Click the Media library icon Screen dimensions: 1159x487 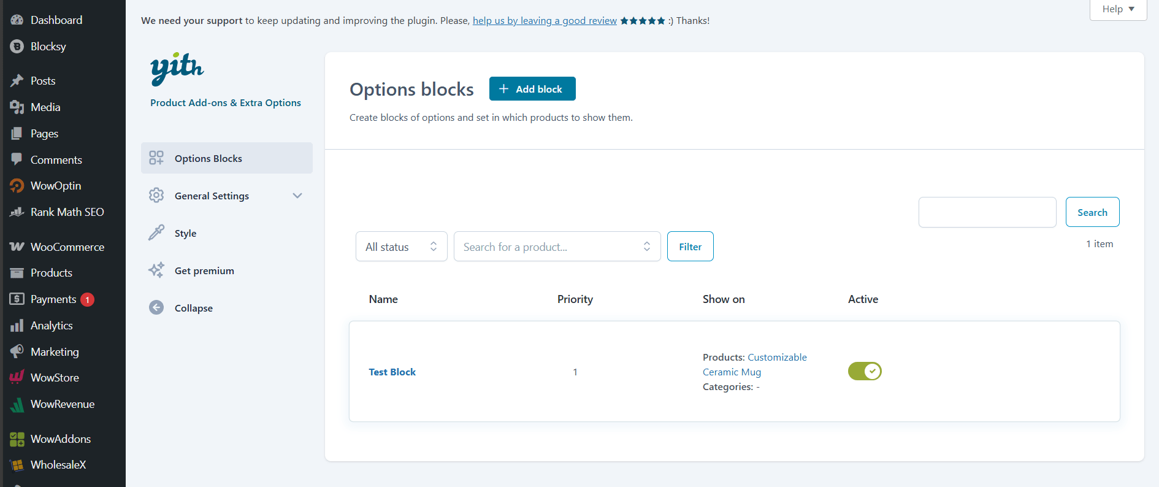pos(17,107)
